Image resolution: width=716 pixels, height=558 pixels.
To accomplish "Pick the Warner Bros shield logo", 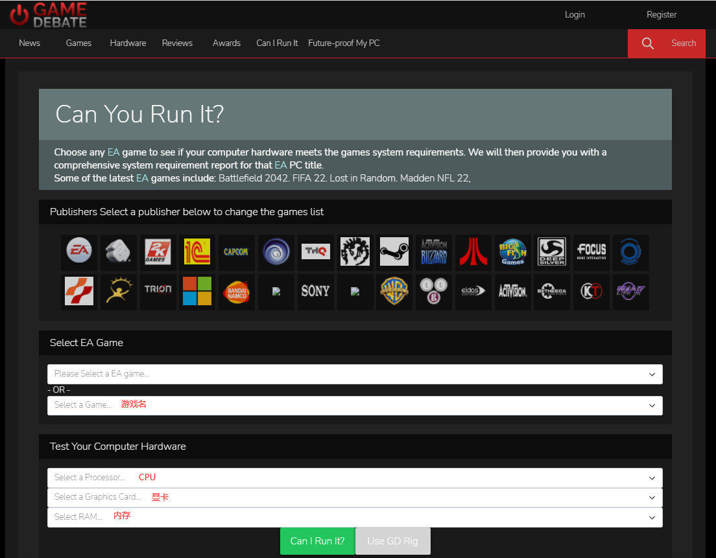I will click(394, 291).
